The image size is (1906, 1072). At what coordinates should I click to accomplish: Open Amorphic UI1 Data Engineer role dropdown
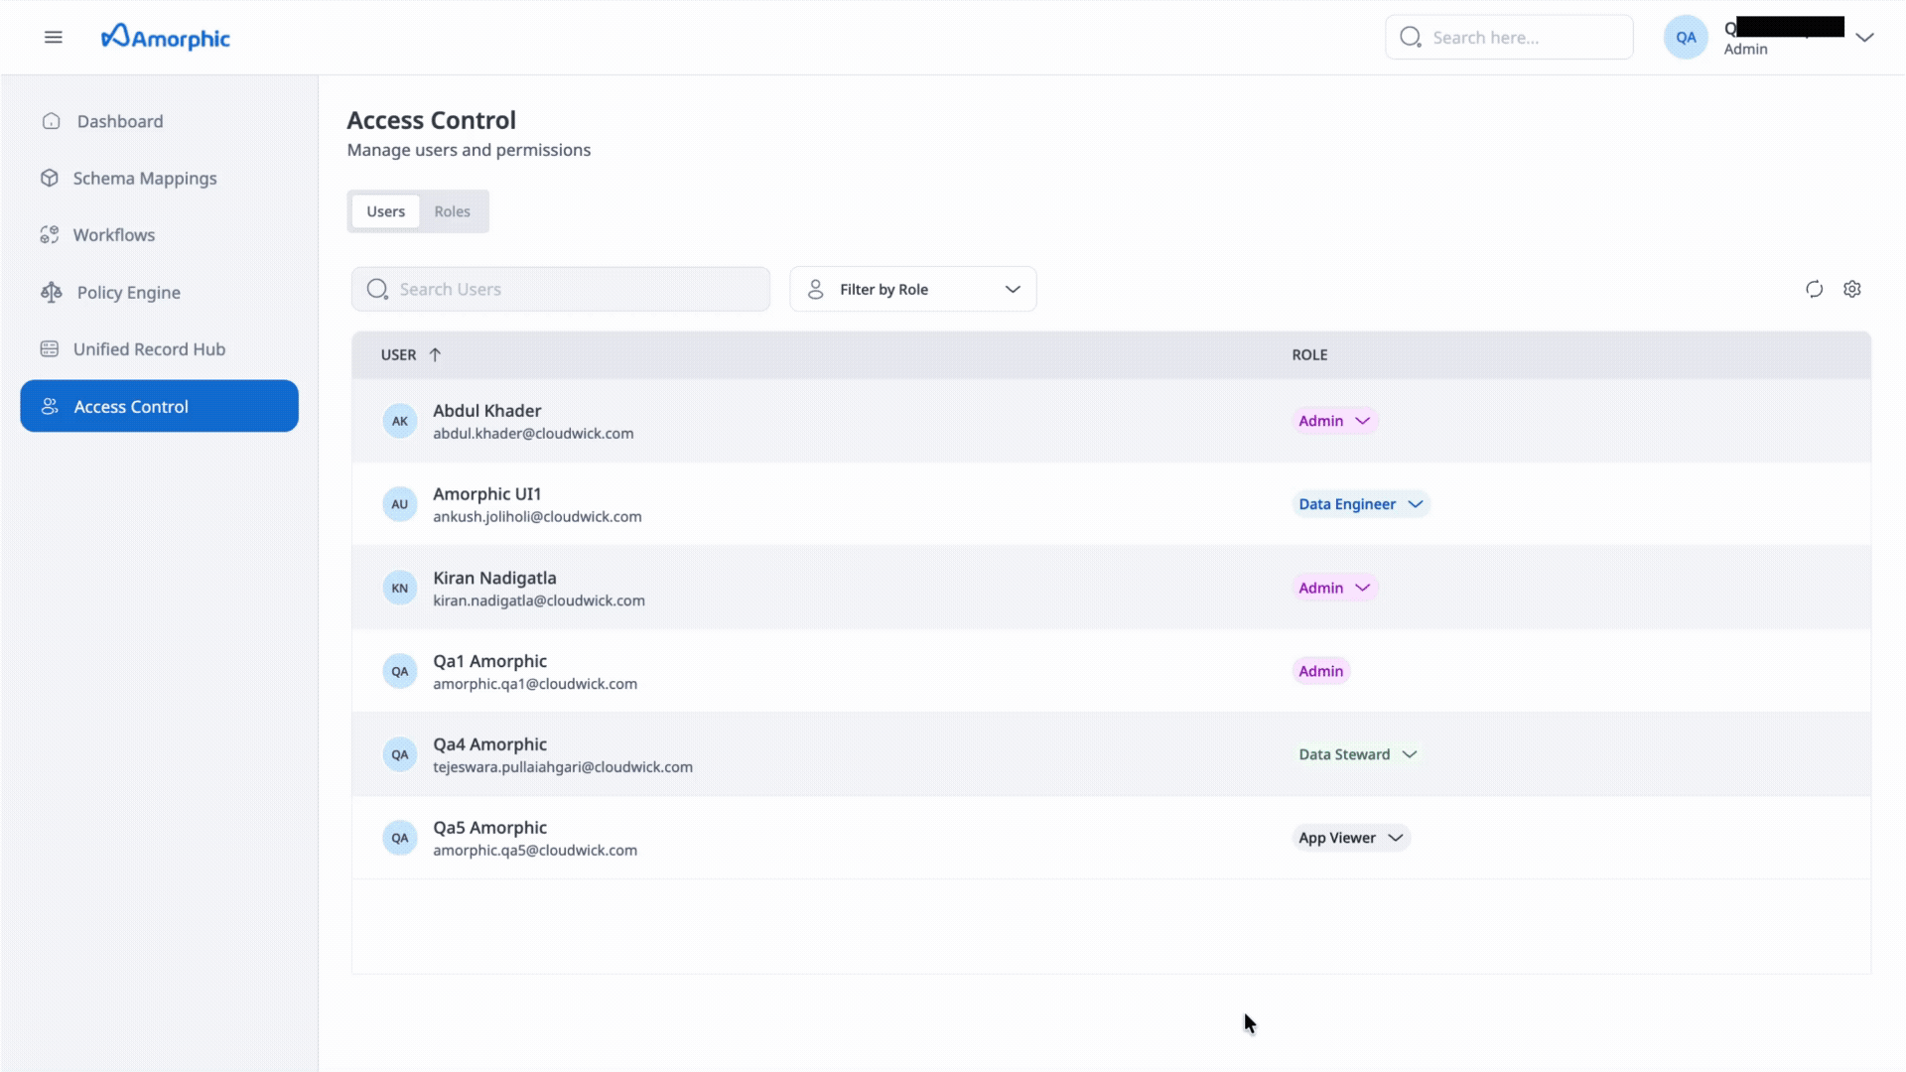coord(1360,504)
